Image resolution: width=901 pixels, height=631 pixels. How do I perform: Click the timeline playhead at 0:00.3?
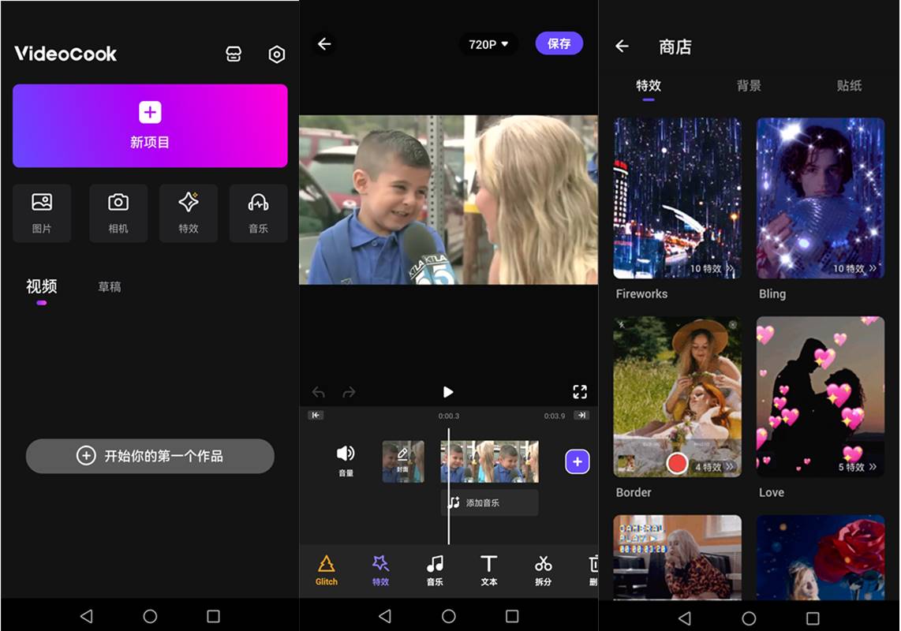[x=449, y=461]
